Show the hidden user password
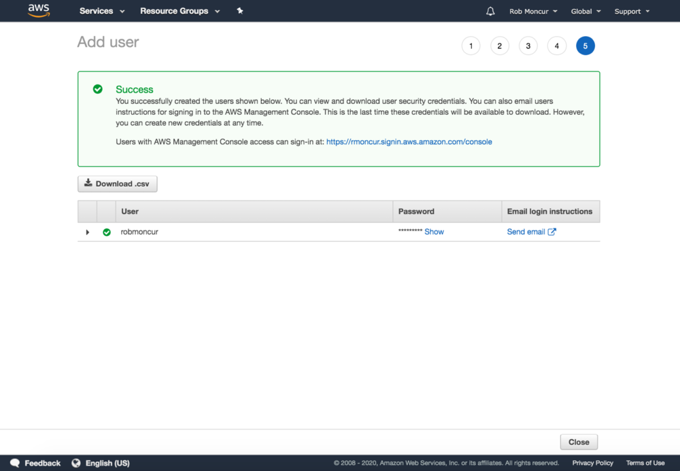Image resolution: width=680 pixels, height=471 pixels. tap(434, 232)
